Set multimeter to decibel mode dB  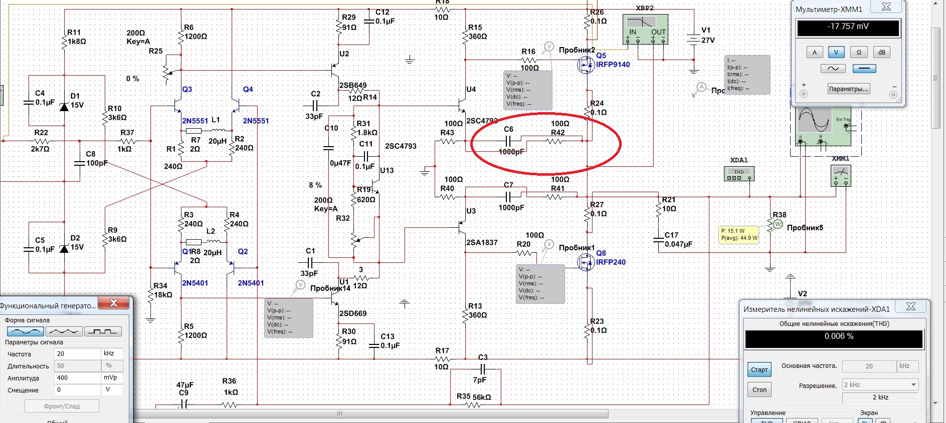[882, 52]
